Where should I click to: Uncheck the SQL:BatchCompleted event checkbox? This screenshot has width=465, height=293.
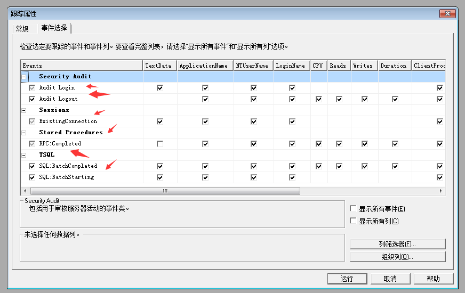(32, 166)
